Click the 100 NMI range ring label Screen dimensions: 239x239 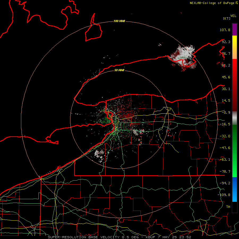(119, 21)
